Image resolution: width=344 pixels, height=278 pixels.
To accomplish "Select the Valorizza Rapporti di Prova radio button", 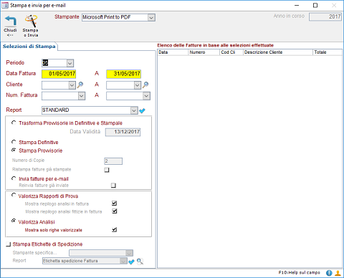I will [14, 195].
